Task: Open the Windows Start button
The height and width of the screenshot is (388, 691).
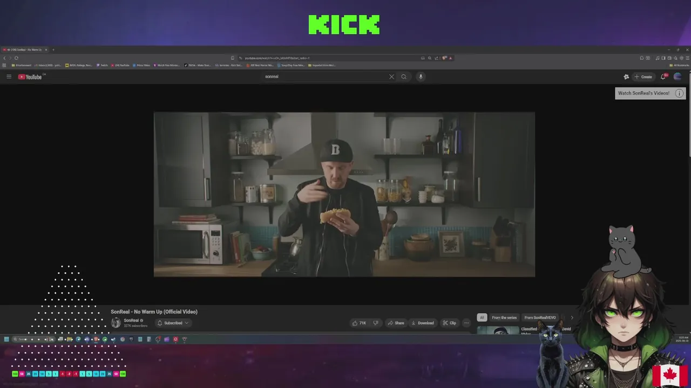Action: 6,339
